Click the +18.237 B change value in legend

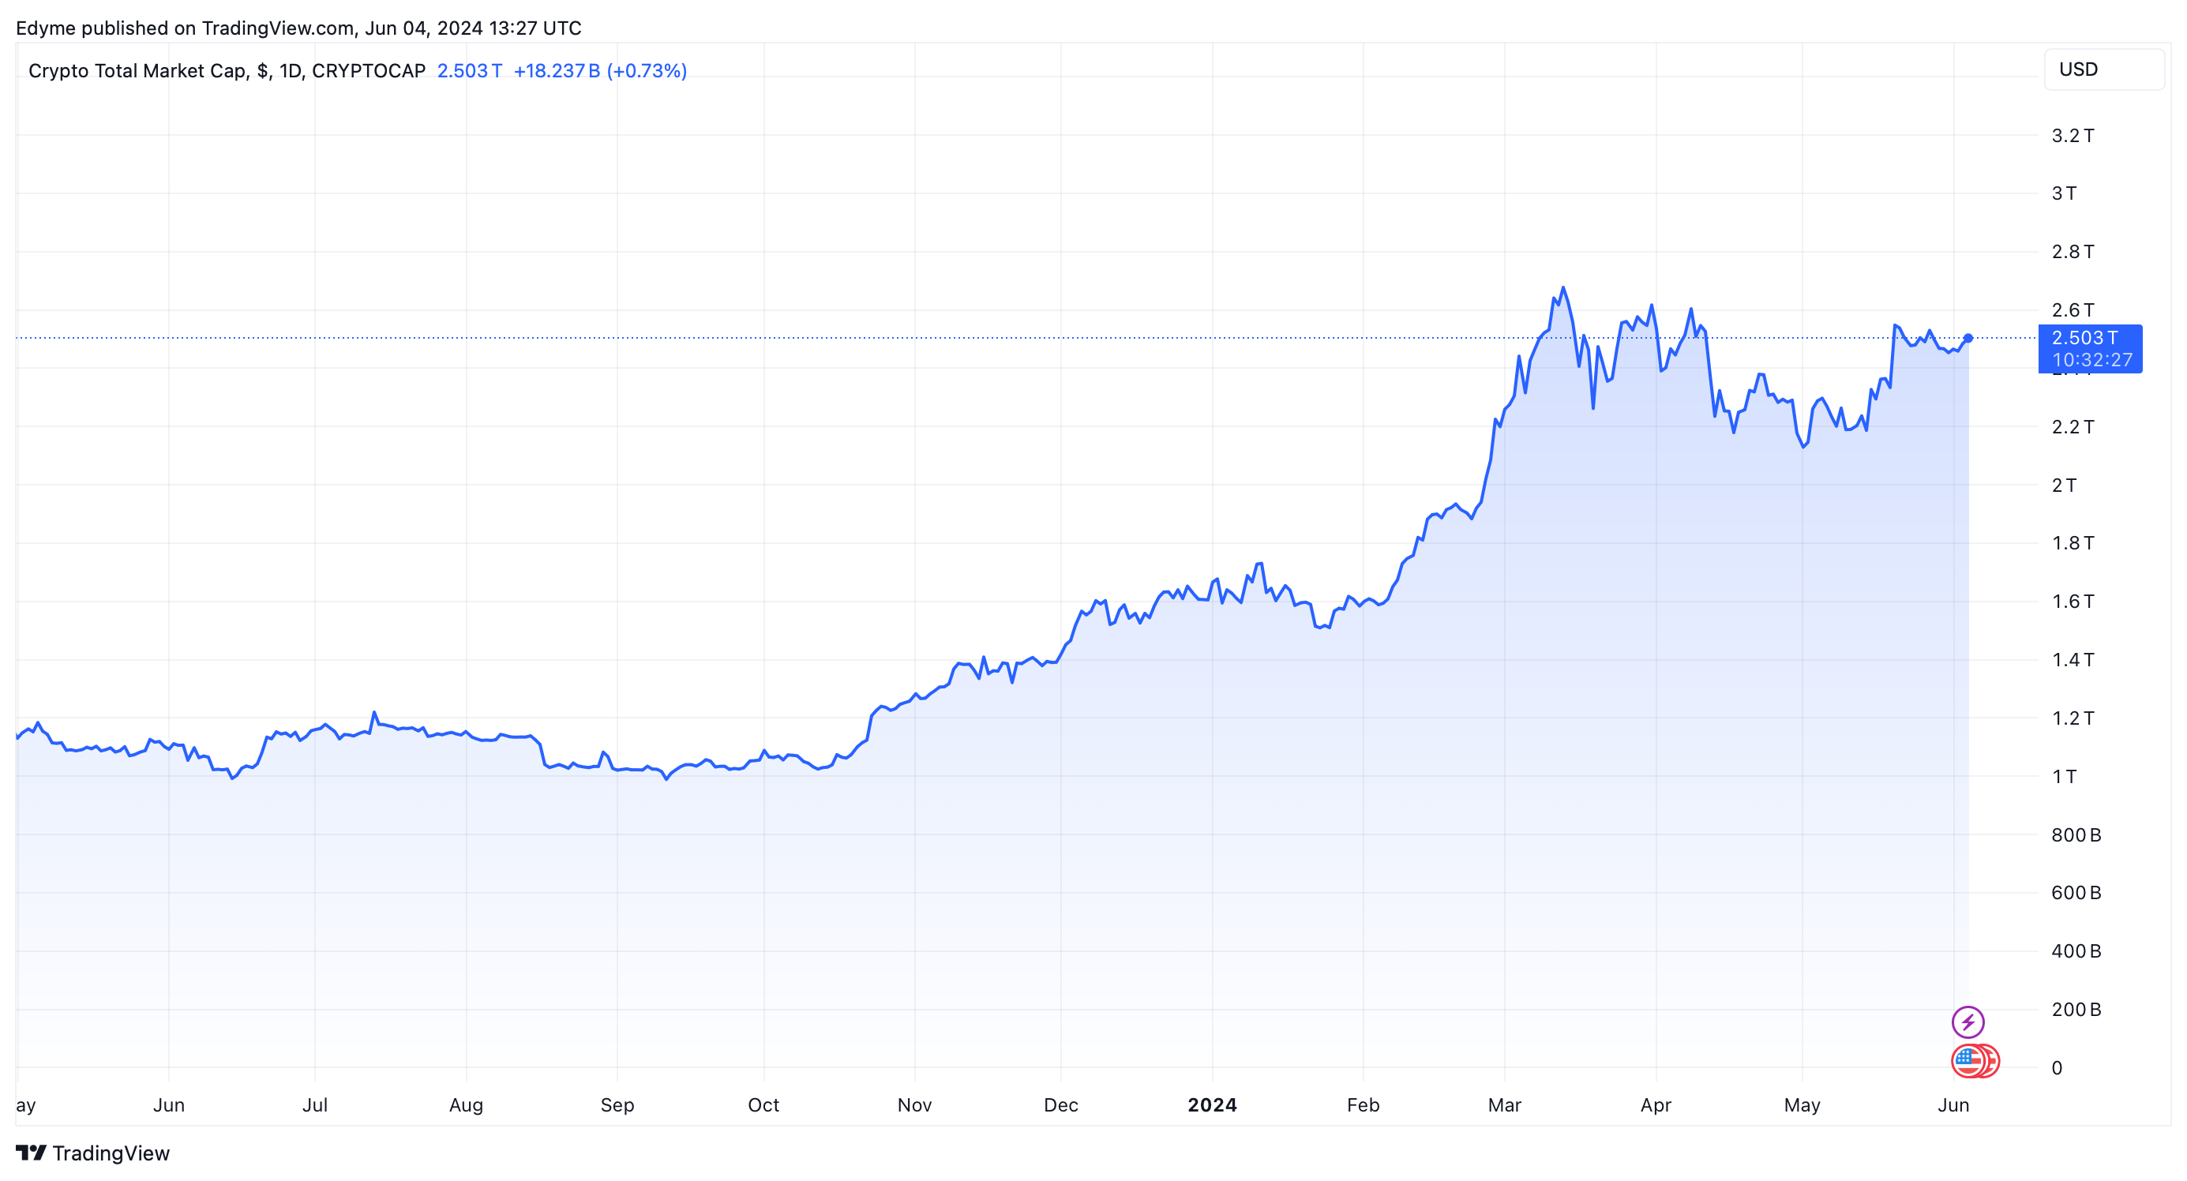(556, 70)
